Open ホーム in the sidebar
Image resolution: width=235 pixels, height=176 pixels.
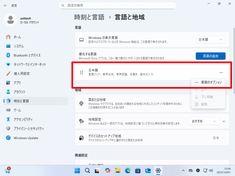coord(17,37)
